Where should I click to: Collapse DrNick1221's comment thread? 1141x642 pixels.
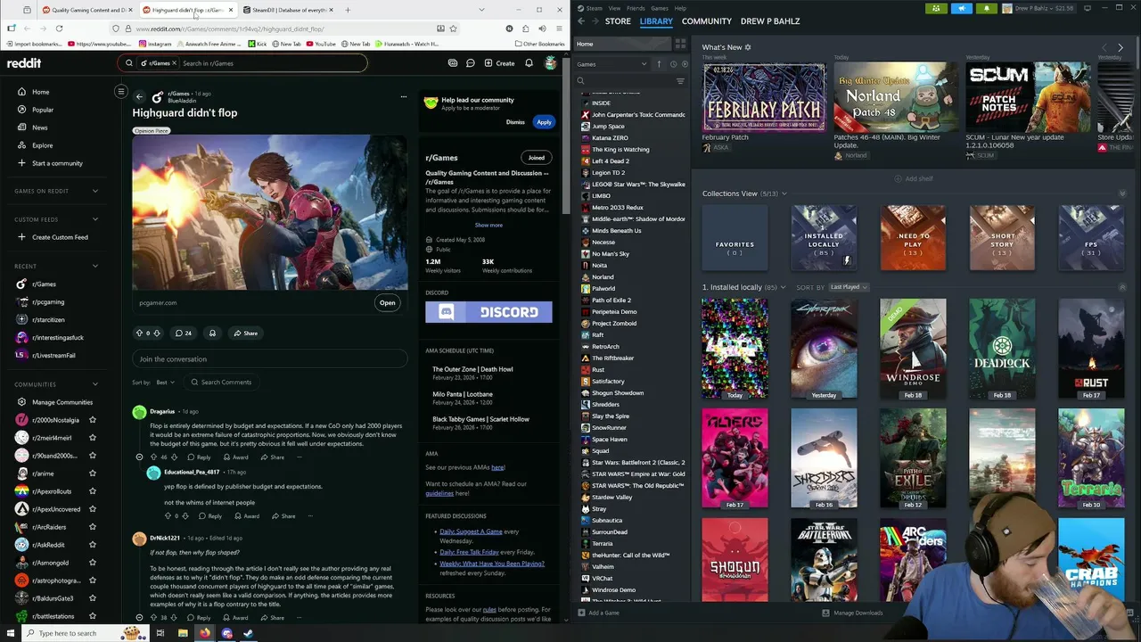pos(139,618)
